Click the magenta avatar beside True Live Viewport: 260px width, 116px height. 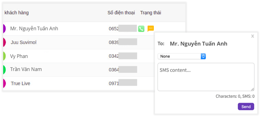[4, 83]
